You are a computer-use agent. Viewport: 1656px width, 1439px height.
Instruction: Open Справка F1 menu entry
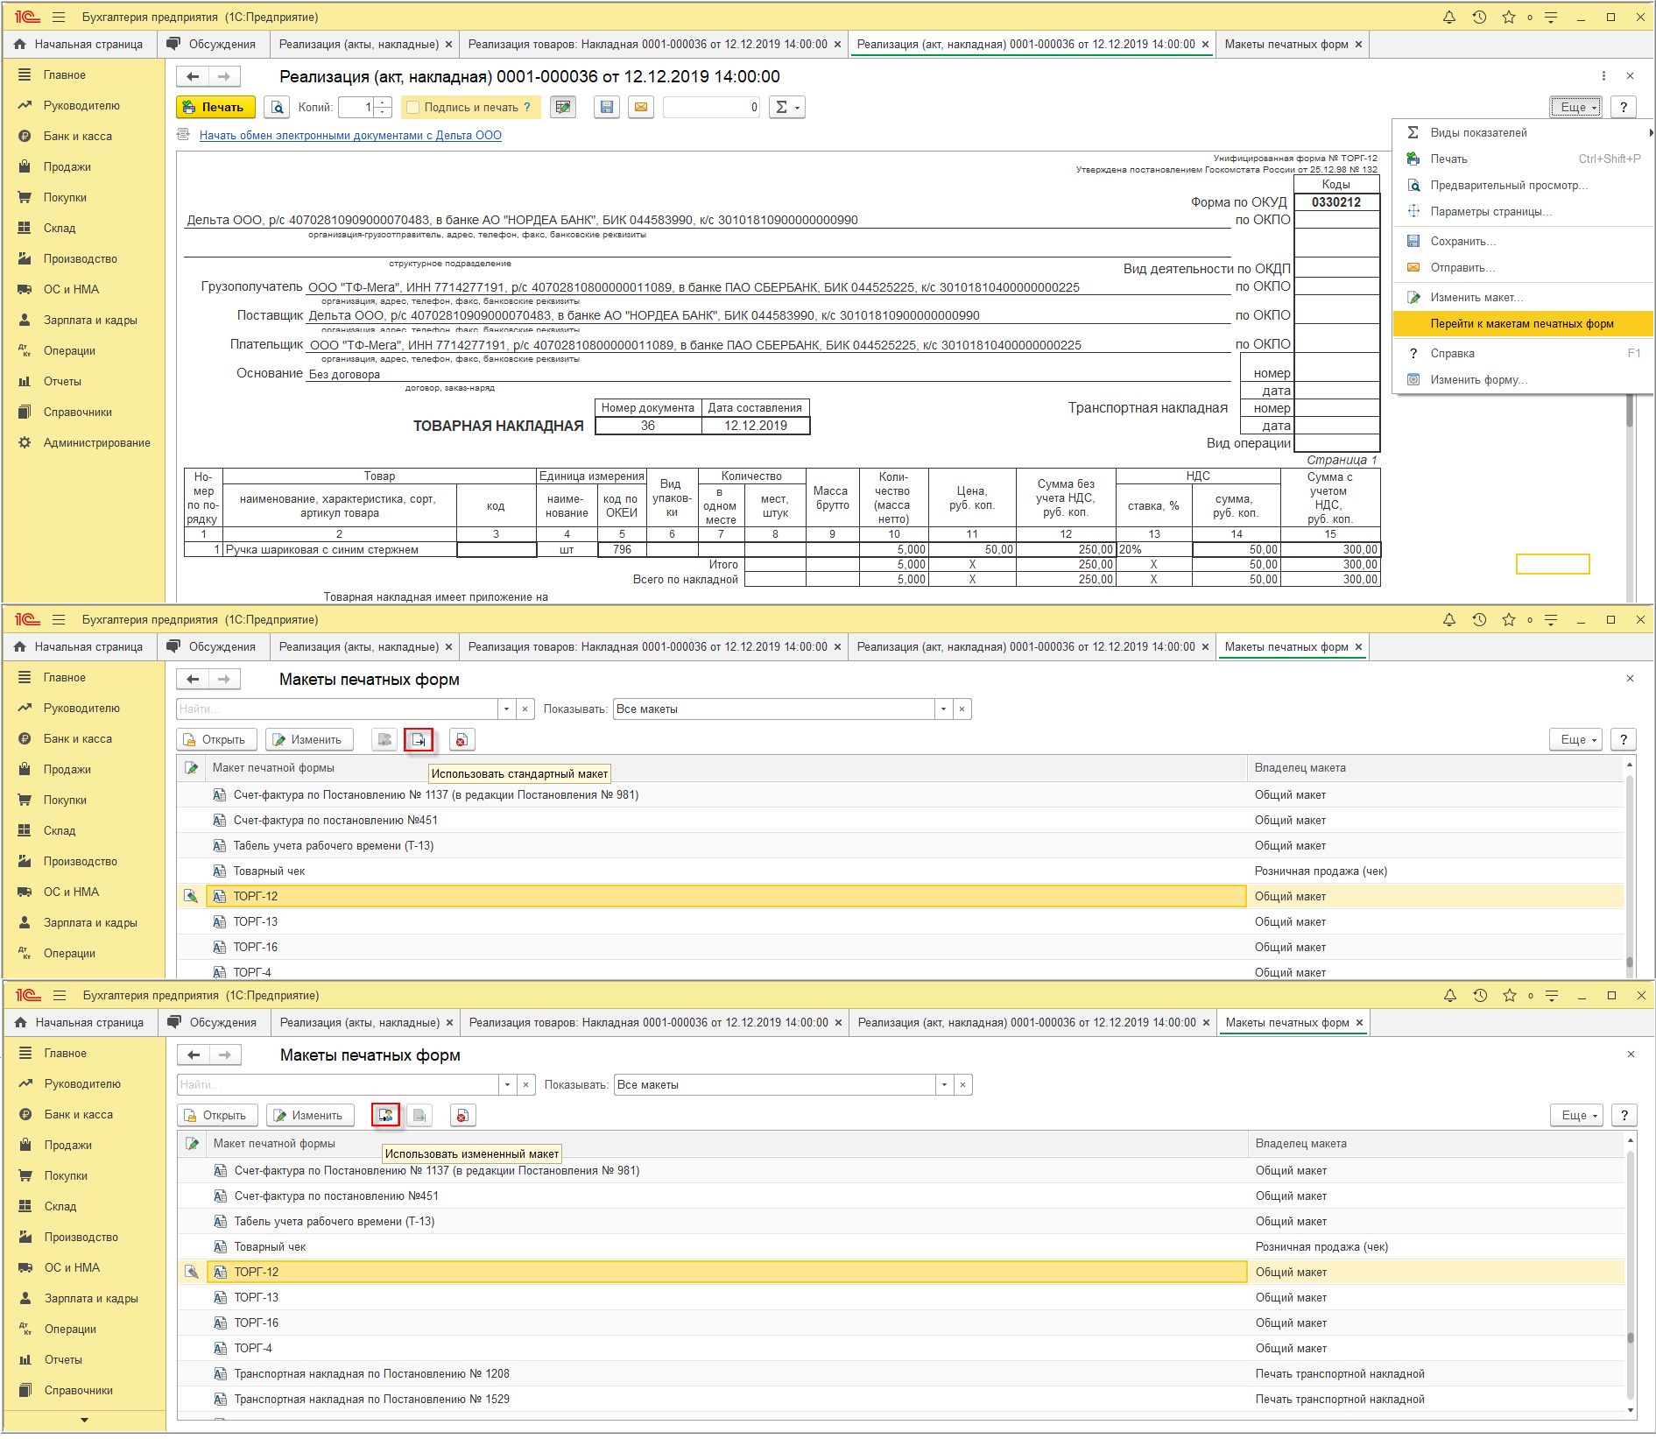[x=1523, y=353]
